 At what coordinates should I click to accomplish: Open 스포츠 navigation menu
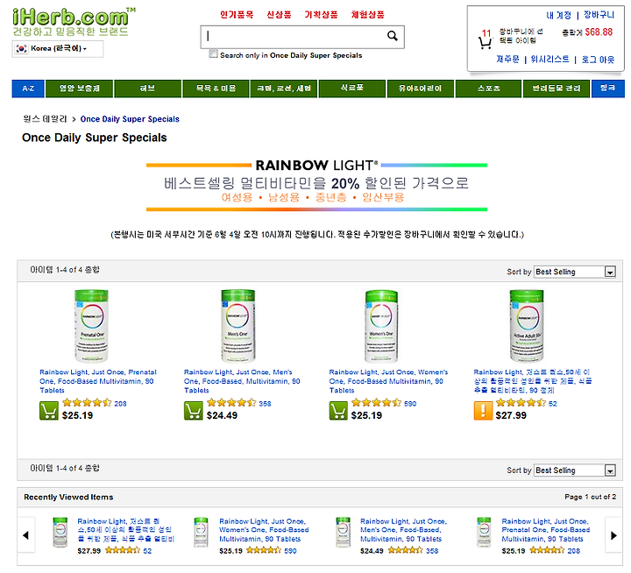pos(488,88)
